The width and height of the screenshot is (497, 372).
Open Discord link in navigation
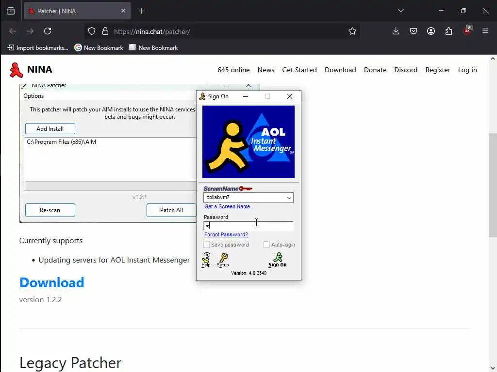point(406,70)
